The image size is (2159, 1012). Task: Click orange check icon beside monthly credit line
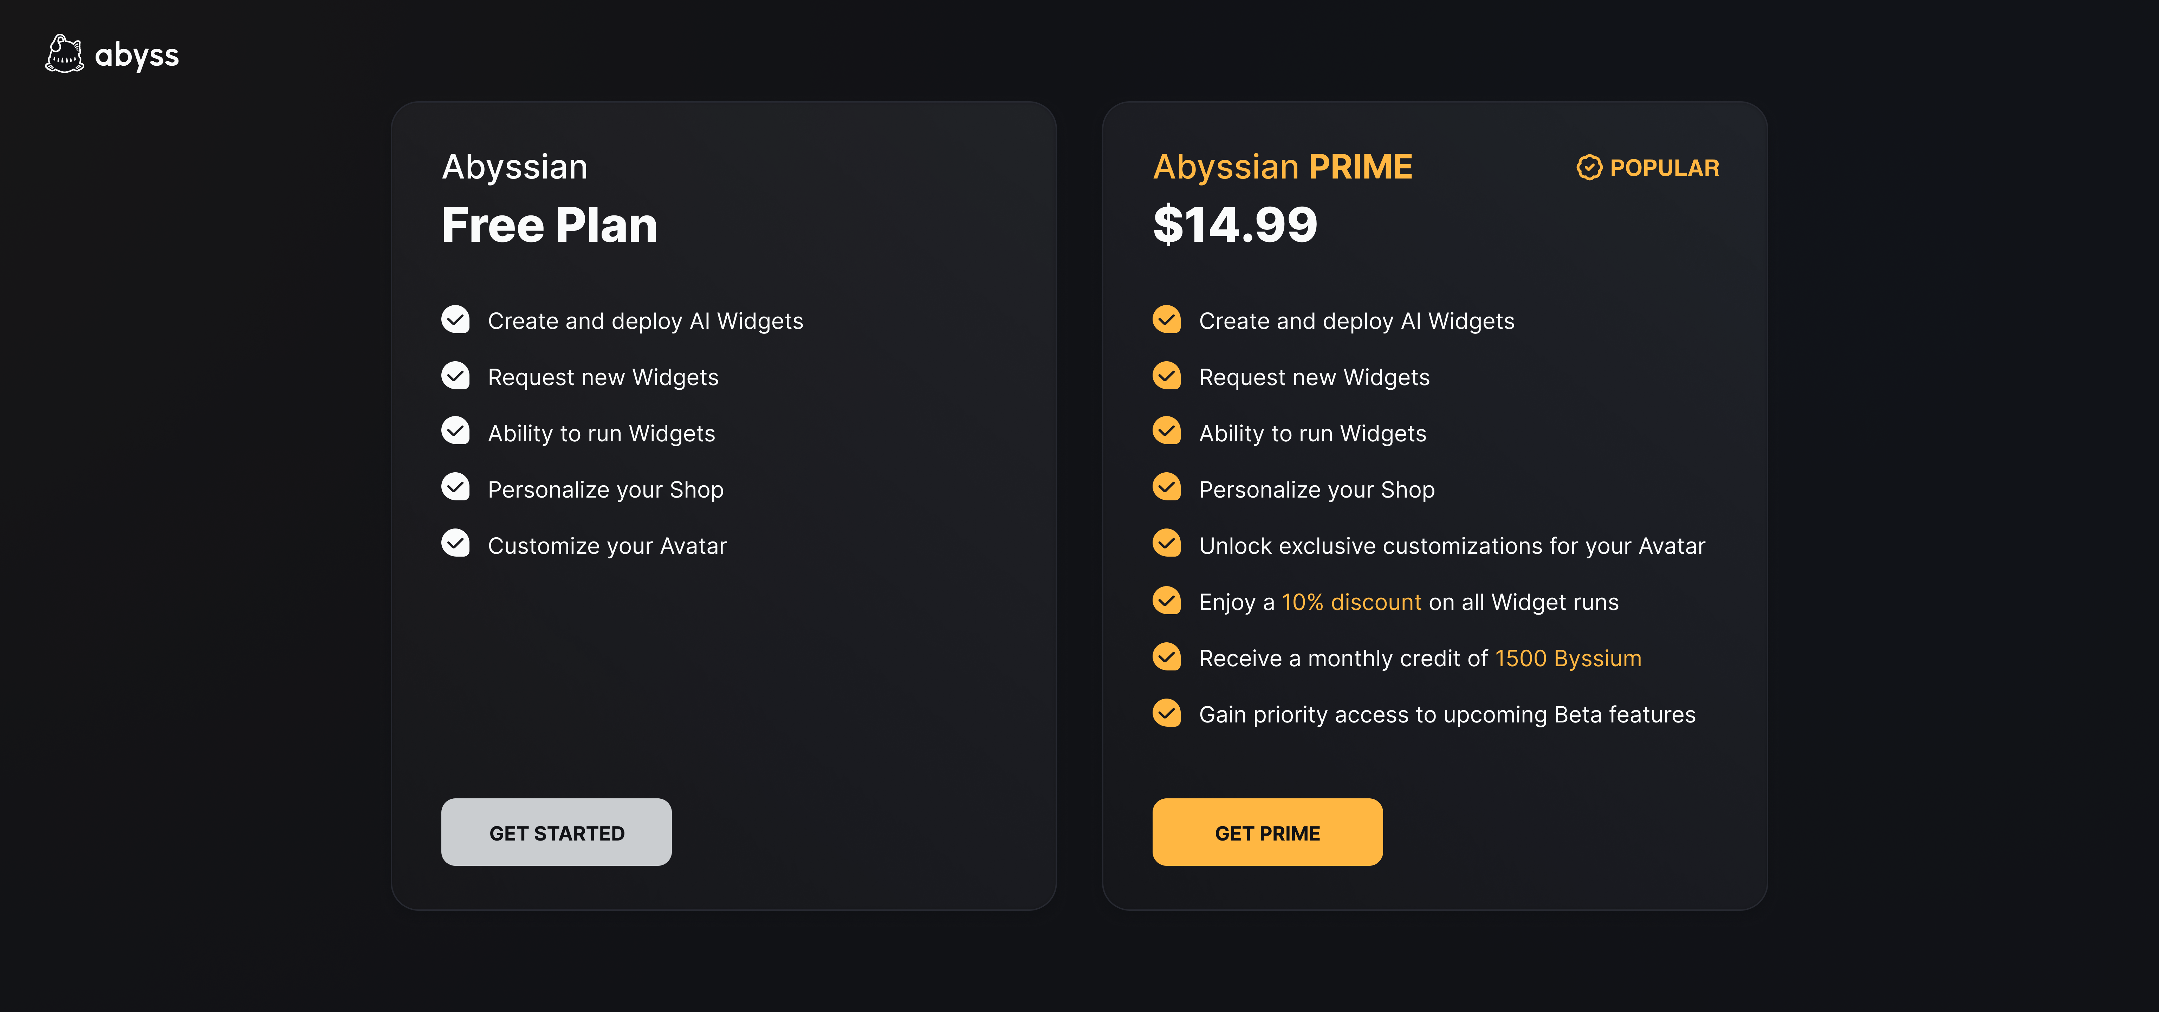click(1166, 656)
